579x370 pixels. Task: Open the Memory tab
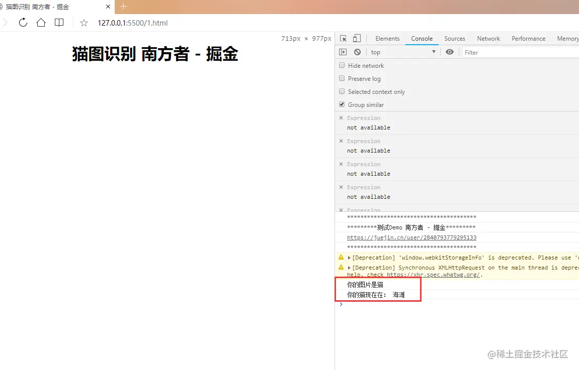click(x=567, y=38)
